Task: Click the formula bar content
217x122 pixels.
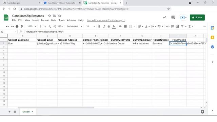Action: [x=45, y=32]
